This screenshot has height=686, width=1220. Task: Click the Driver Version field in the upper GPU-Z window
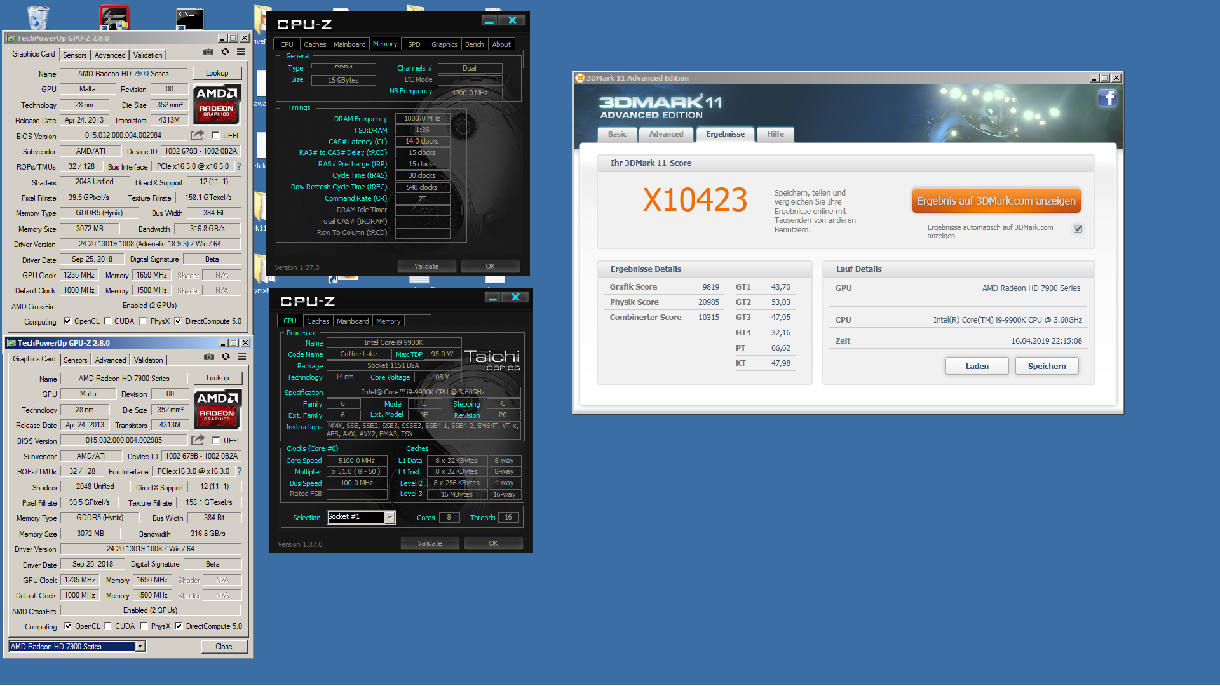coord(150,244)
